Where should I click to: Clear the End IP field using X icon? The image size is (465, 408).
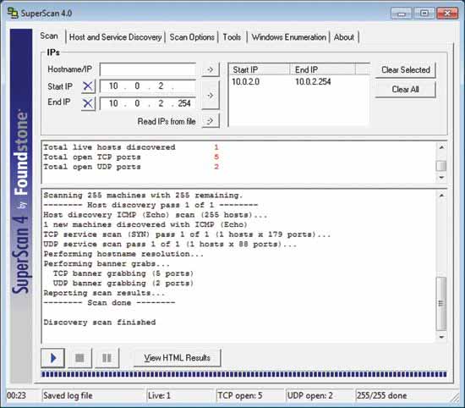(x=88, y=103)
